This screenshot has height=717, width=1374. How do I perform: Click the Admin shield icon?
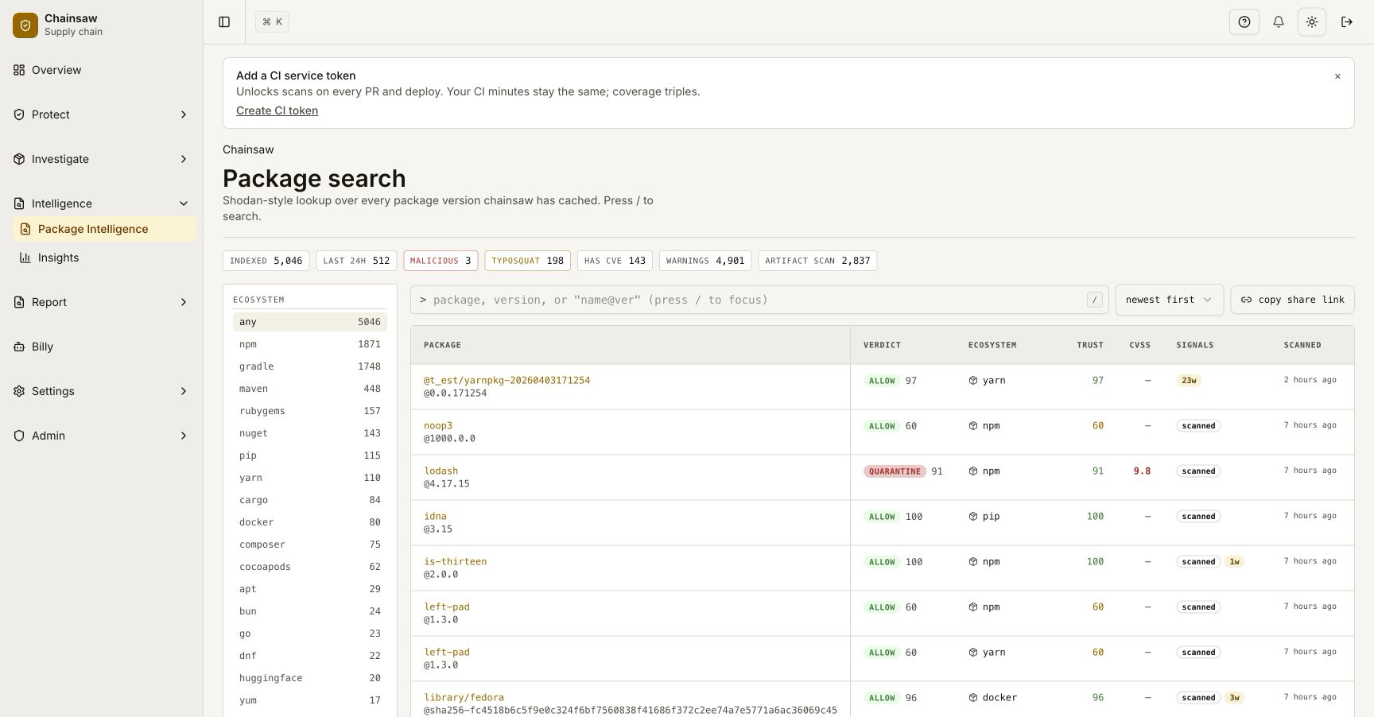[x=19, y=436]
